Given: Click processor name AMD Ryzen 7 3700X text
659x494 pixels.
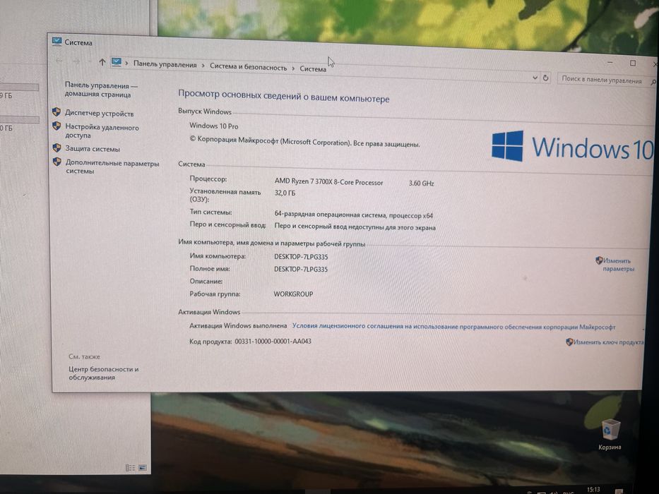Looking at the screenshot, I should click(x=328, y=182).
